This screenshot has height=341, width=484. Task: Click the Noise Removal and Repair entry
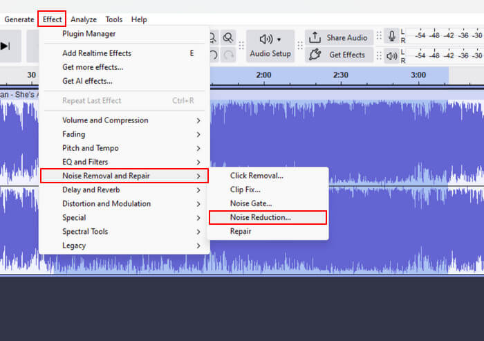tap(124, 176)
